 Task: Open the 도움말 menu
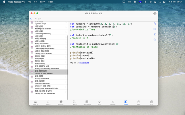coord(50,2)
